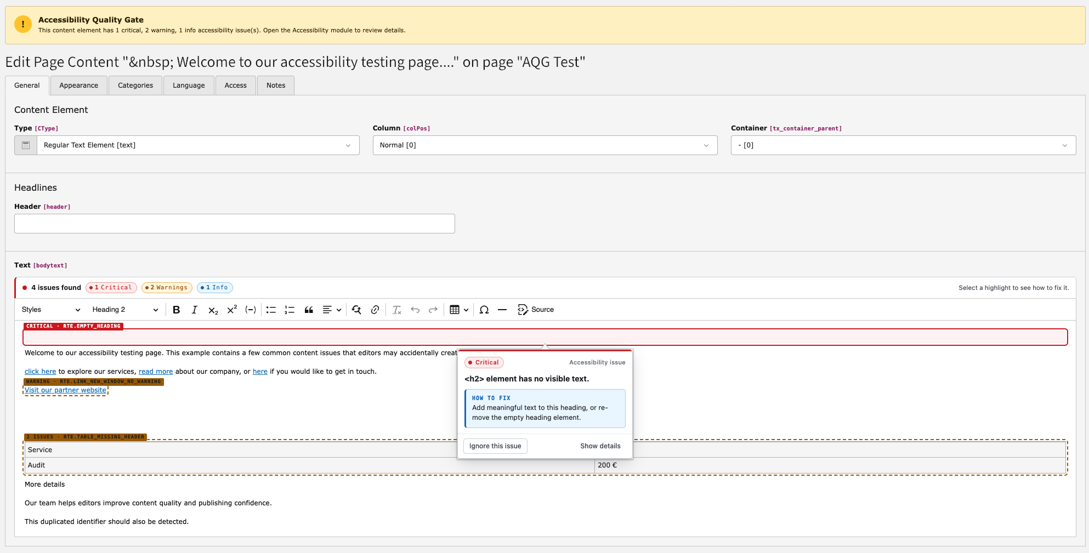Toggle bold formatting in the editor
The width and height of the screenshot is (1089, 553).
click(x=176, y=310)
